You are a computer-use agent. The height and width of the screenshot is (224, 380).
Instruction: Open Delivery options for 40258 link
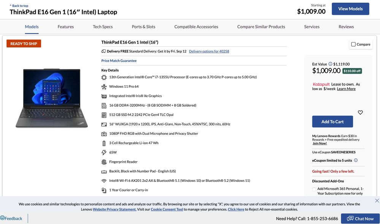click(x=209, y=51)
